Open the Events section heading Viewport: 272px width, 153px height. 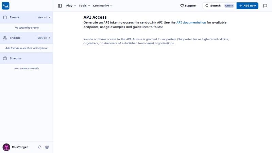click(x=14, y=17)
